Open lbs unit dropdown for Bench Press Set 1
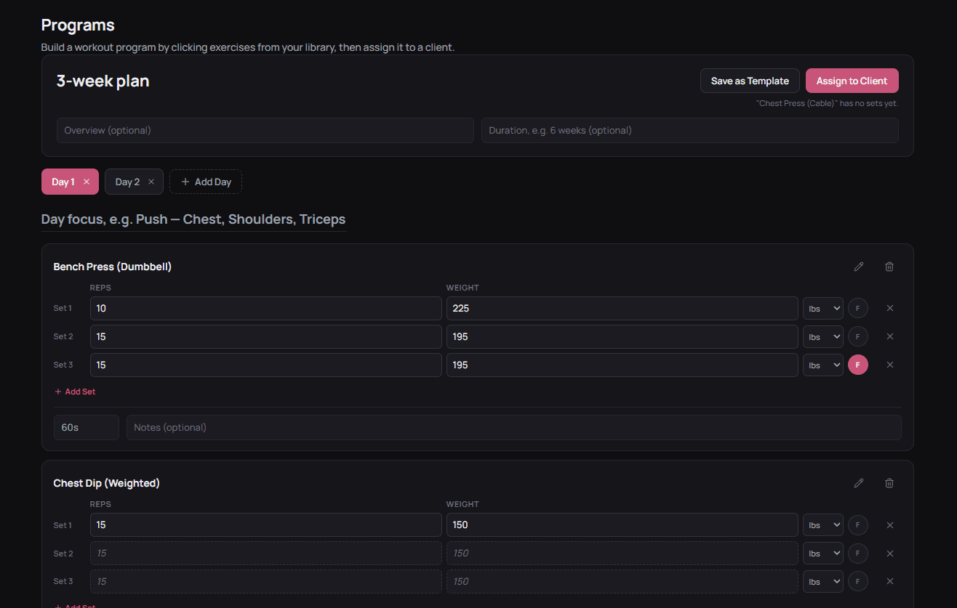The width and height of the screenshot is (957, 608). tap(823, 308)
